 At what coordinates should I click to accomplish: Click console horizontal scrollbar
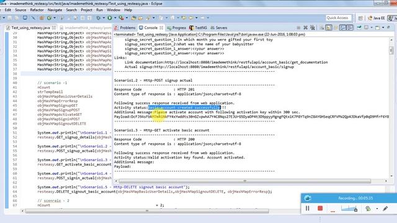coord(245,181)
